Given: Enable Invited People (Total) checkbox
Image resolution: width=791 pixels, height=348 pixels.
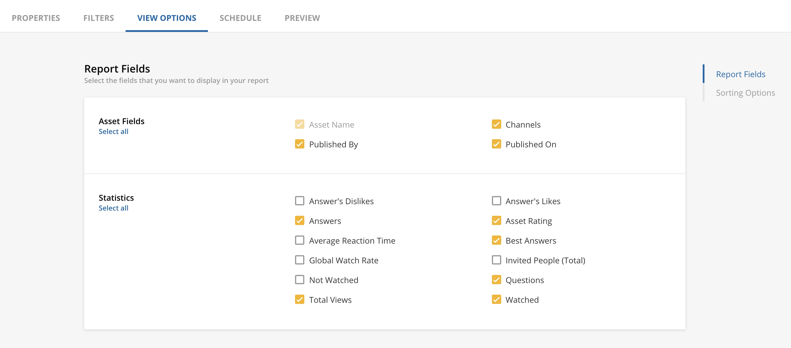Looking at the screenshot, I should tap(496, 260).
